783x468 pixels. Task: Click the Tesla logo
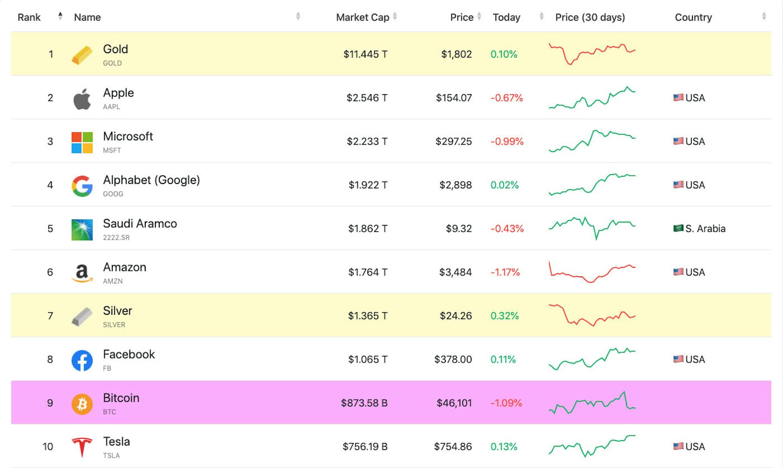82,446
